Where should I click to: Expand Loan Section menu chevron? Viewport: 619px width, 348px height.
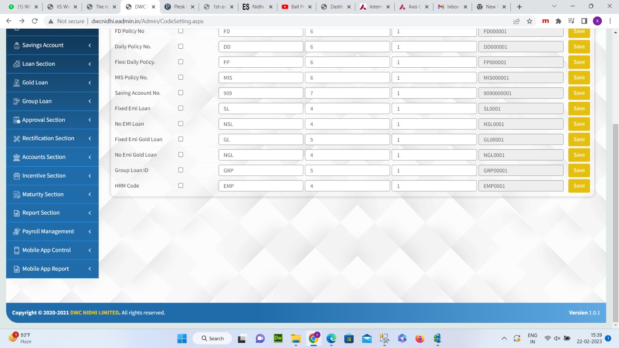coord(90,64)
